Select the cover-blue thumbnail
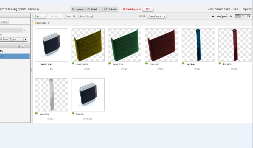 125,45
